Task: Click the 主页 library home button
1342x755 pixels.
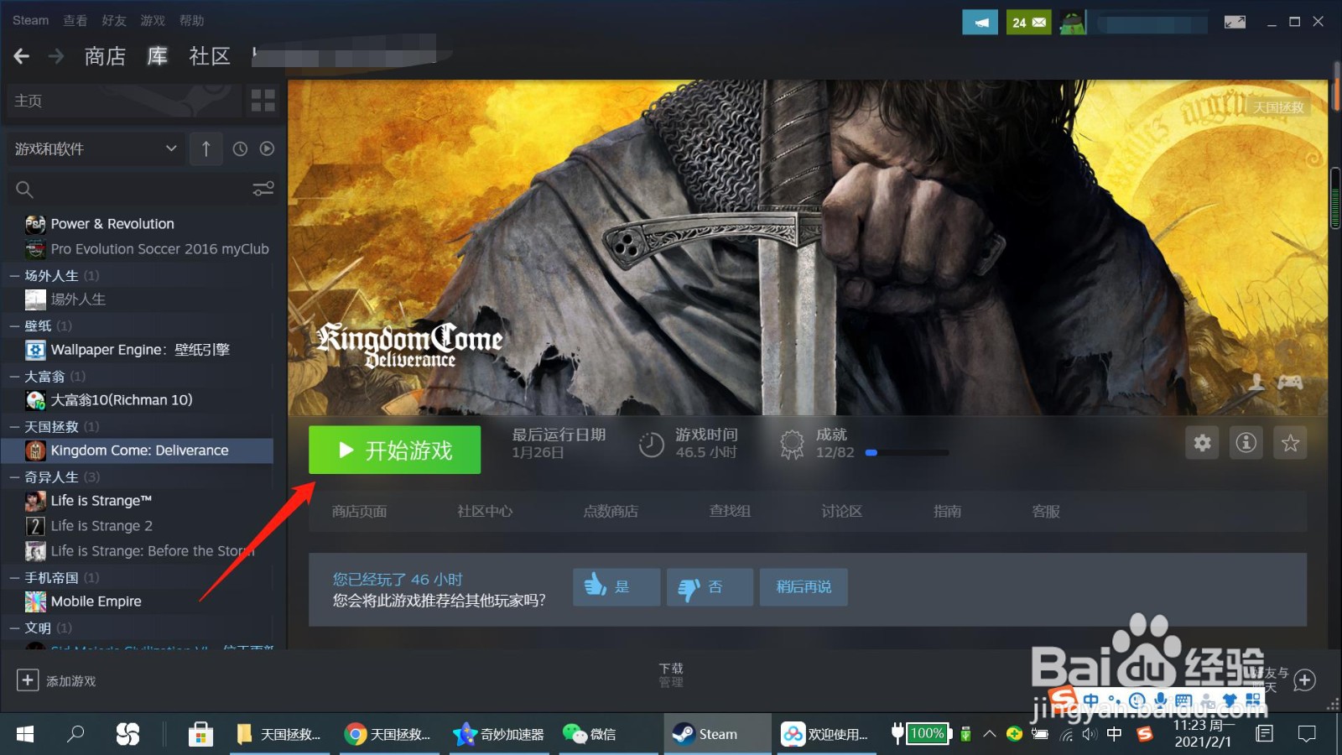Action: pos(124,101)
